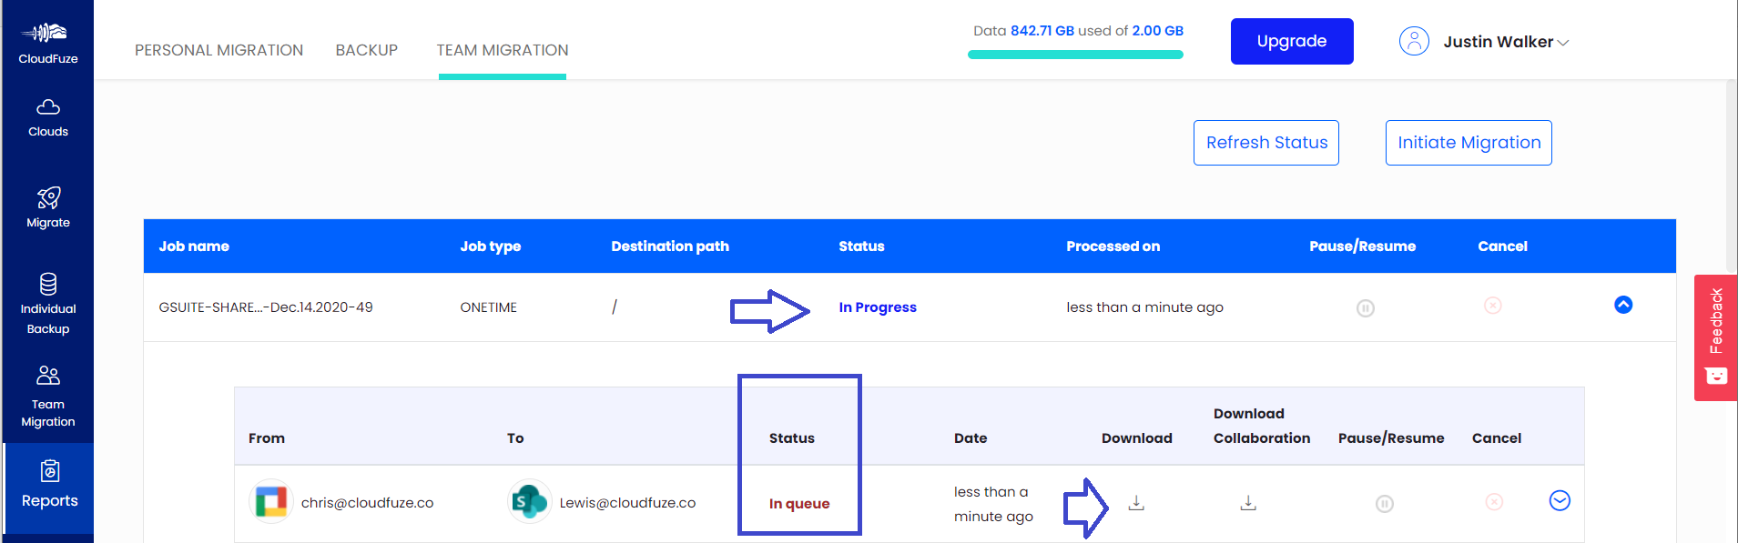Click the Refresh Status button
Viewport: 1738px width, 543px height.
coord(1265,143)
